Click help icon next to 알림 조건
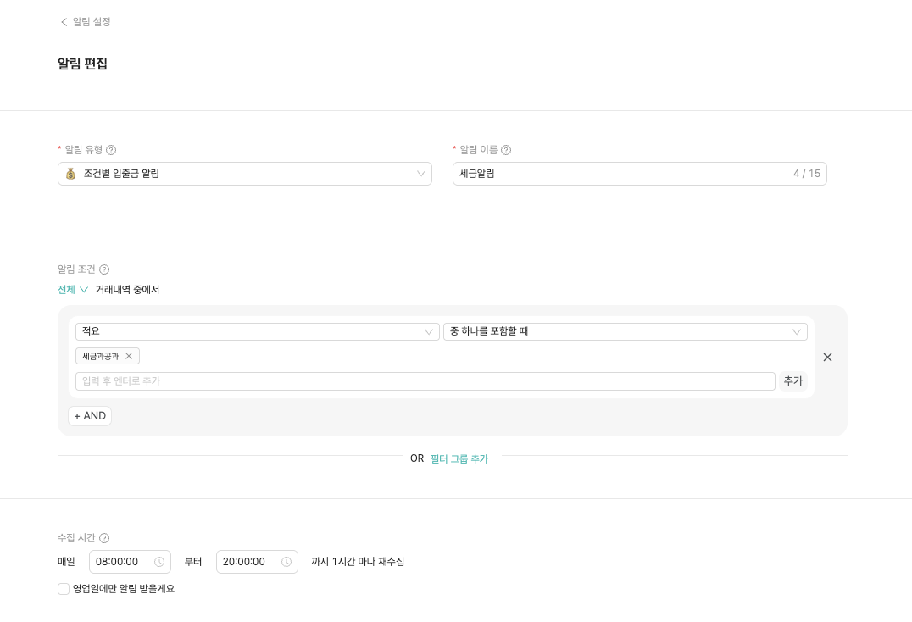 [104, 269]
